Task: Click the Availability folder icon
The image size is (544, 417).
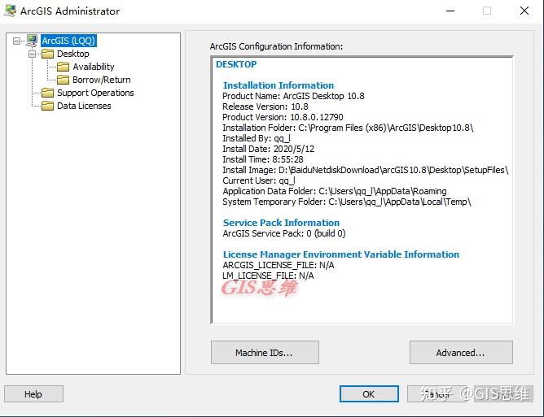Action: 64,67
